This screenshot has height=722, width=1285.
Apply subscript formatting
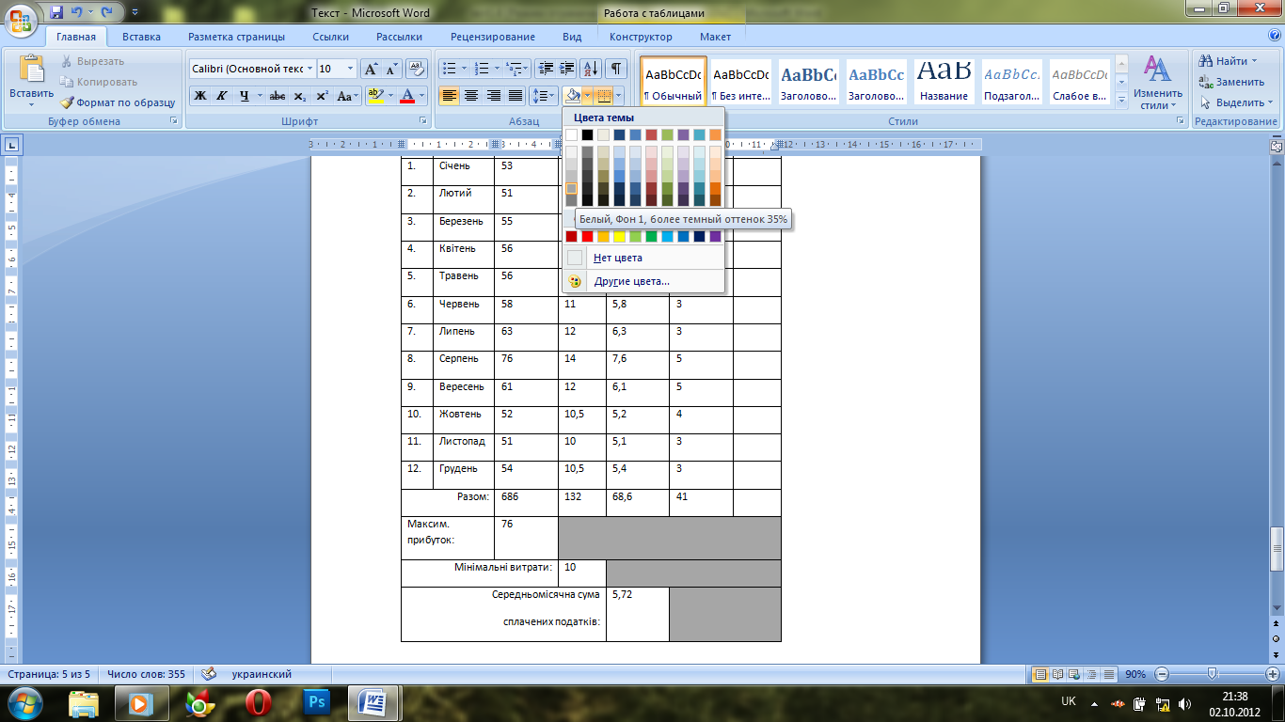coord(299,96)
